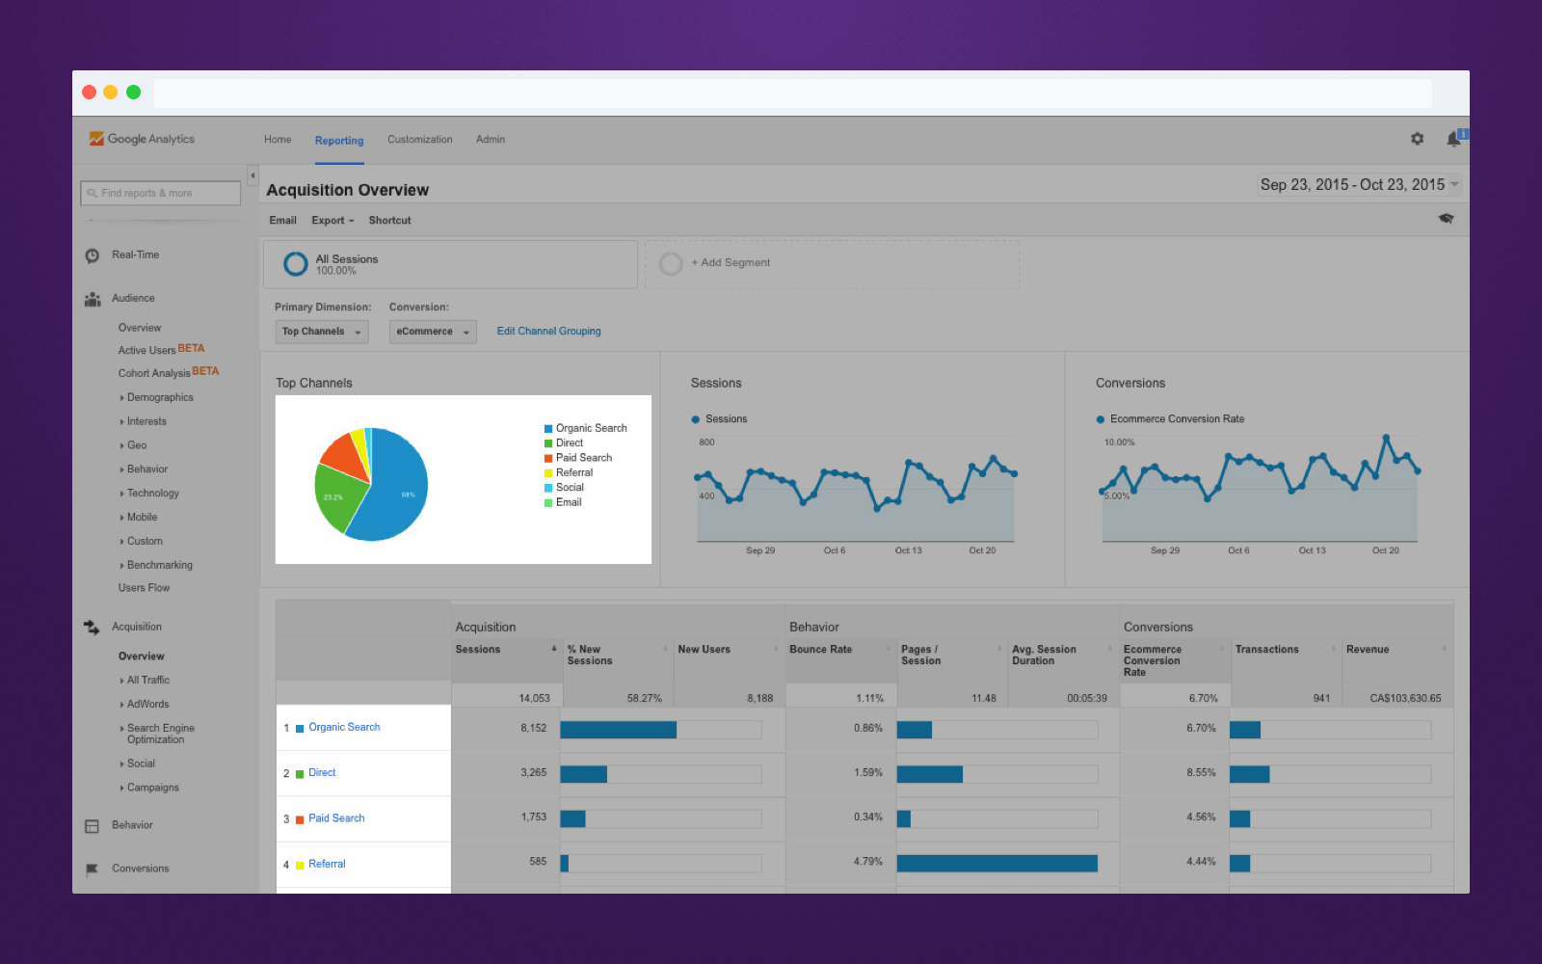Click the macOS red close button

tap(90, 93)
